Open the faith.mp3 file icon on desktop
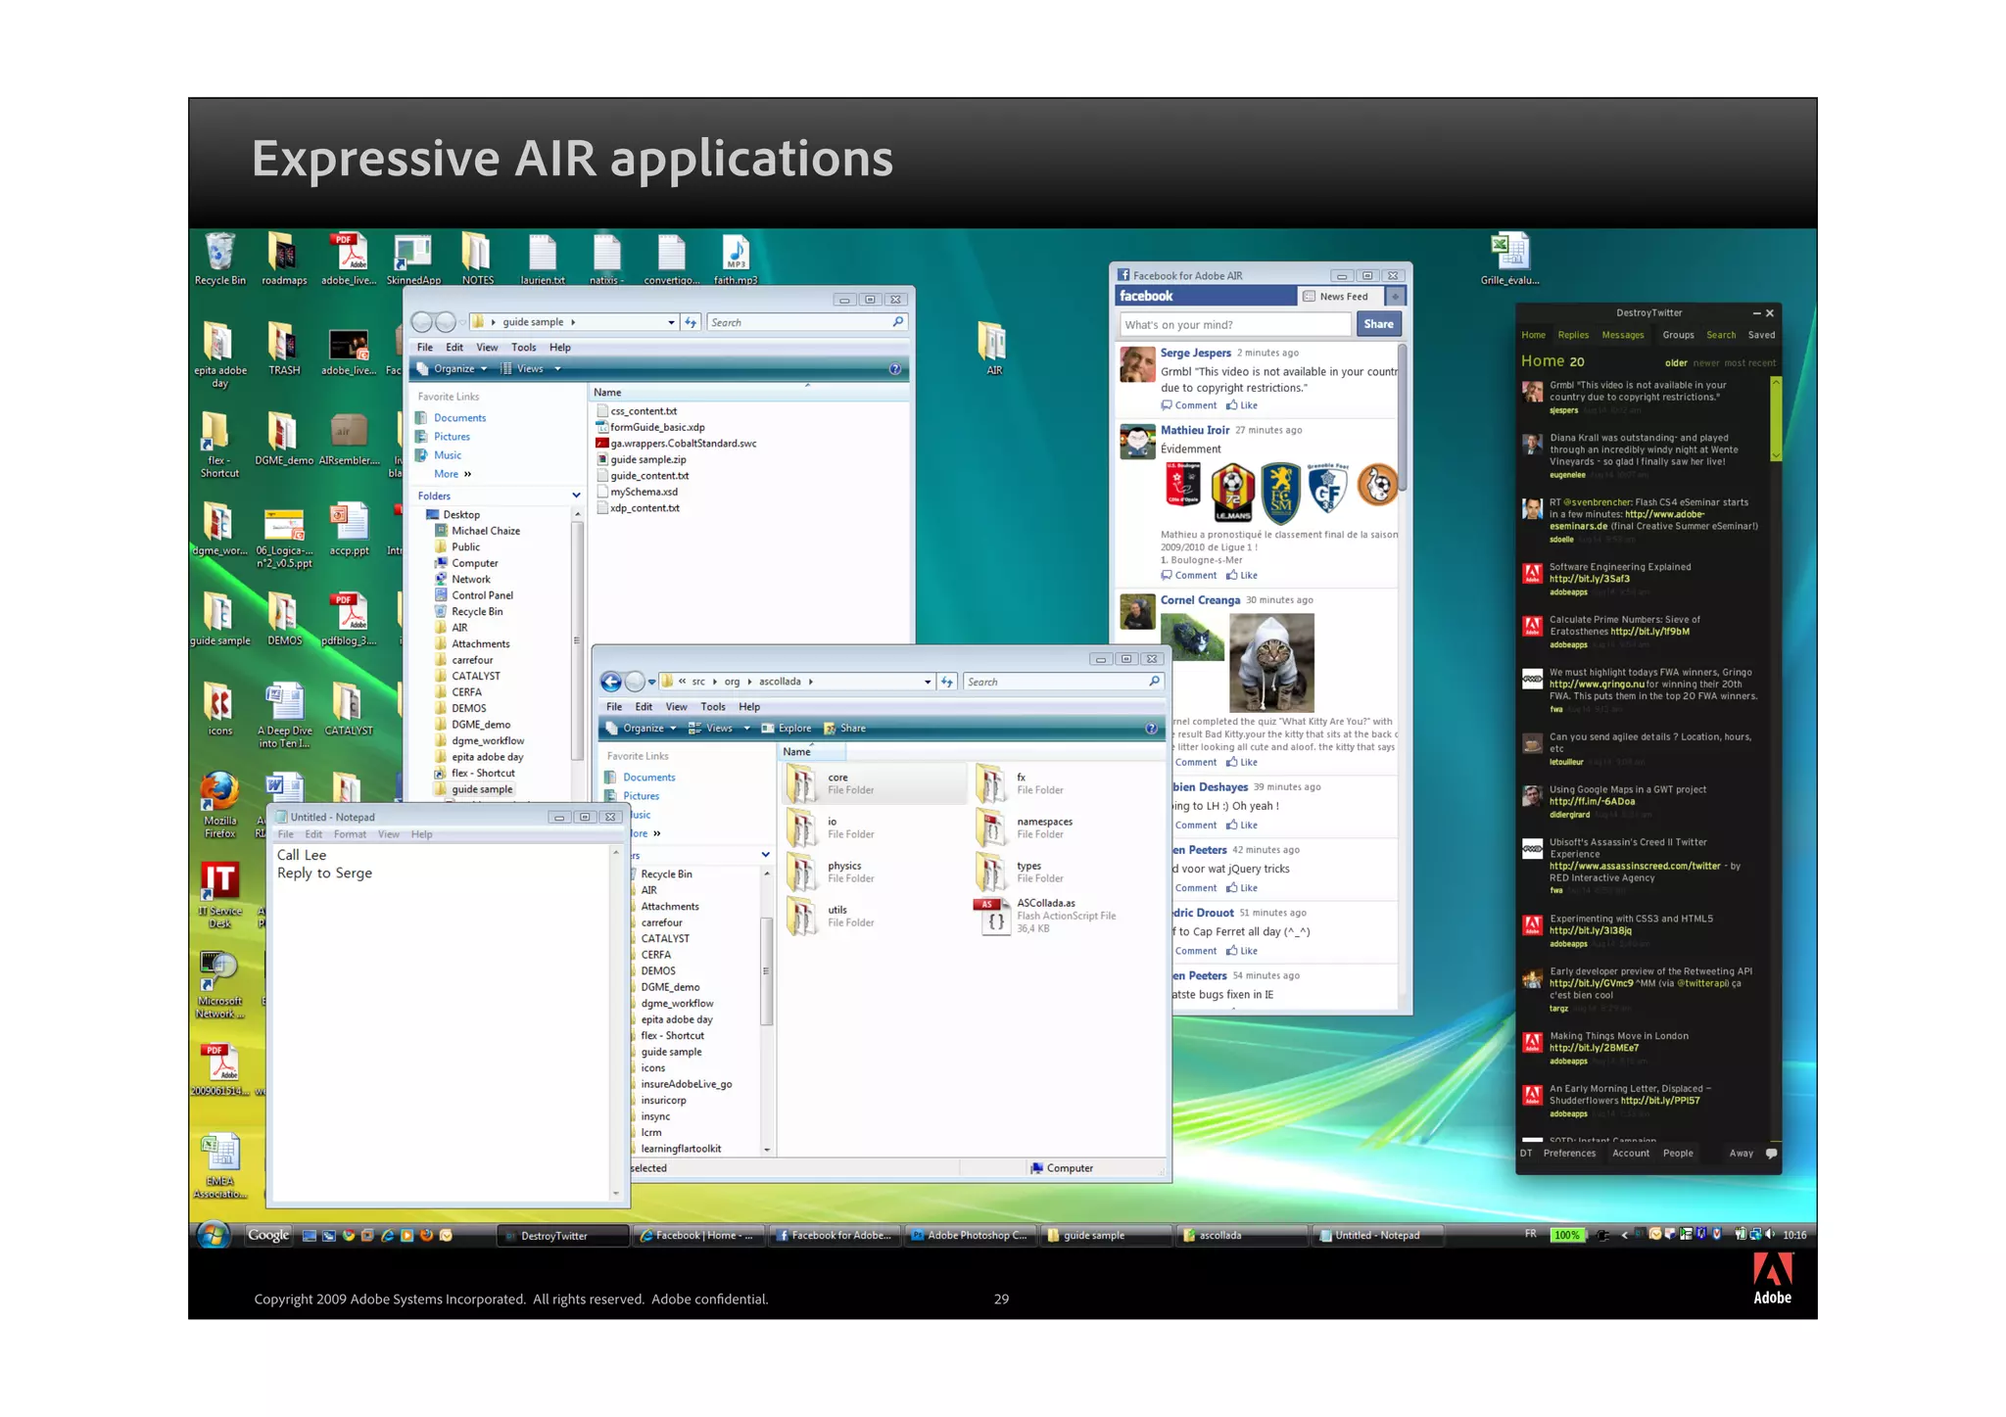Screen dimensions: 2006x1417 [736, 259]
